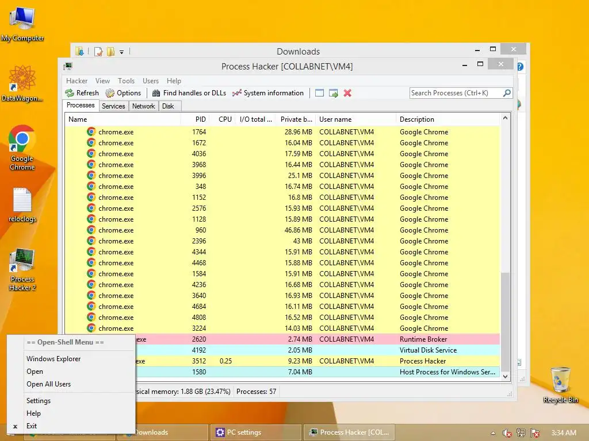Switch to the Network tab
Screen dimensions: 589x441
(143, 106)
